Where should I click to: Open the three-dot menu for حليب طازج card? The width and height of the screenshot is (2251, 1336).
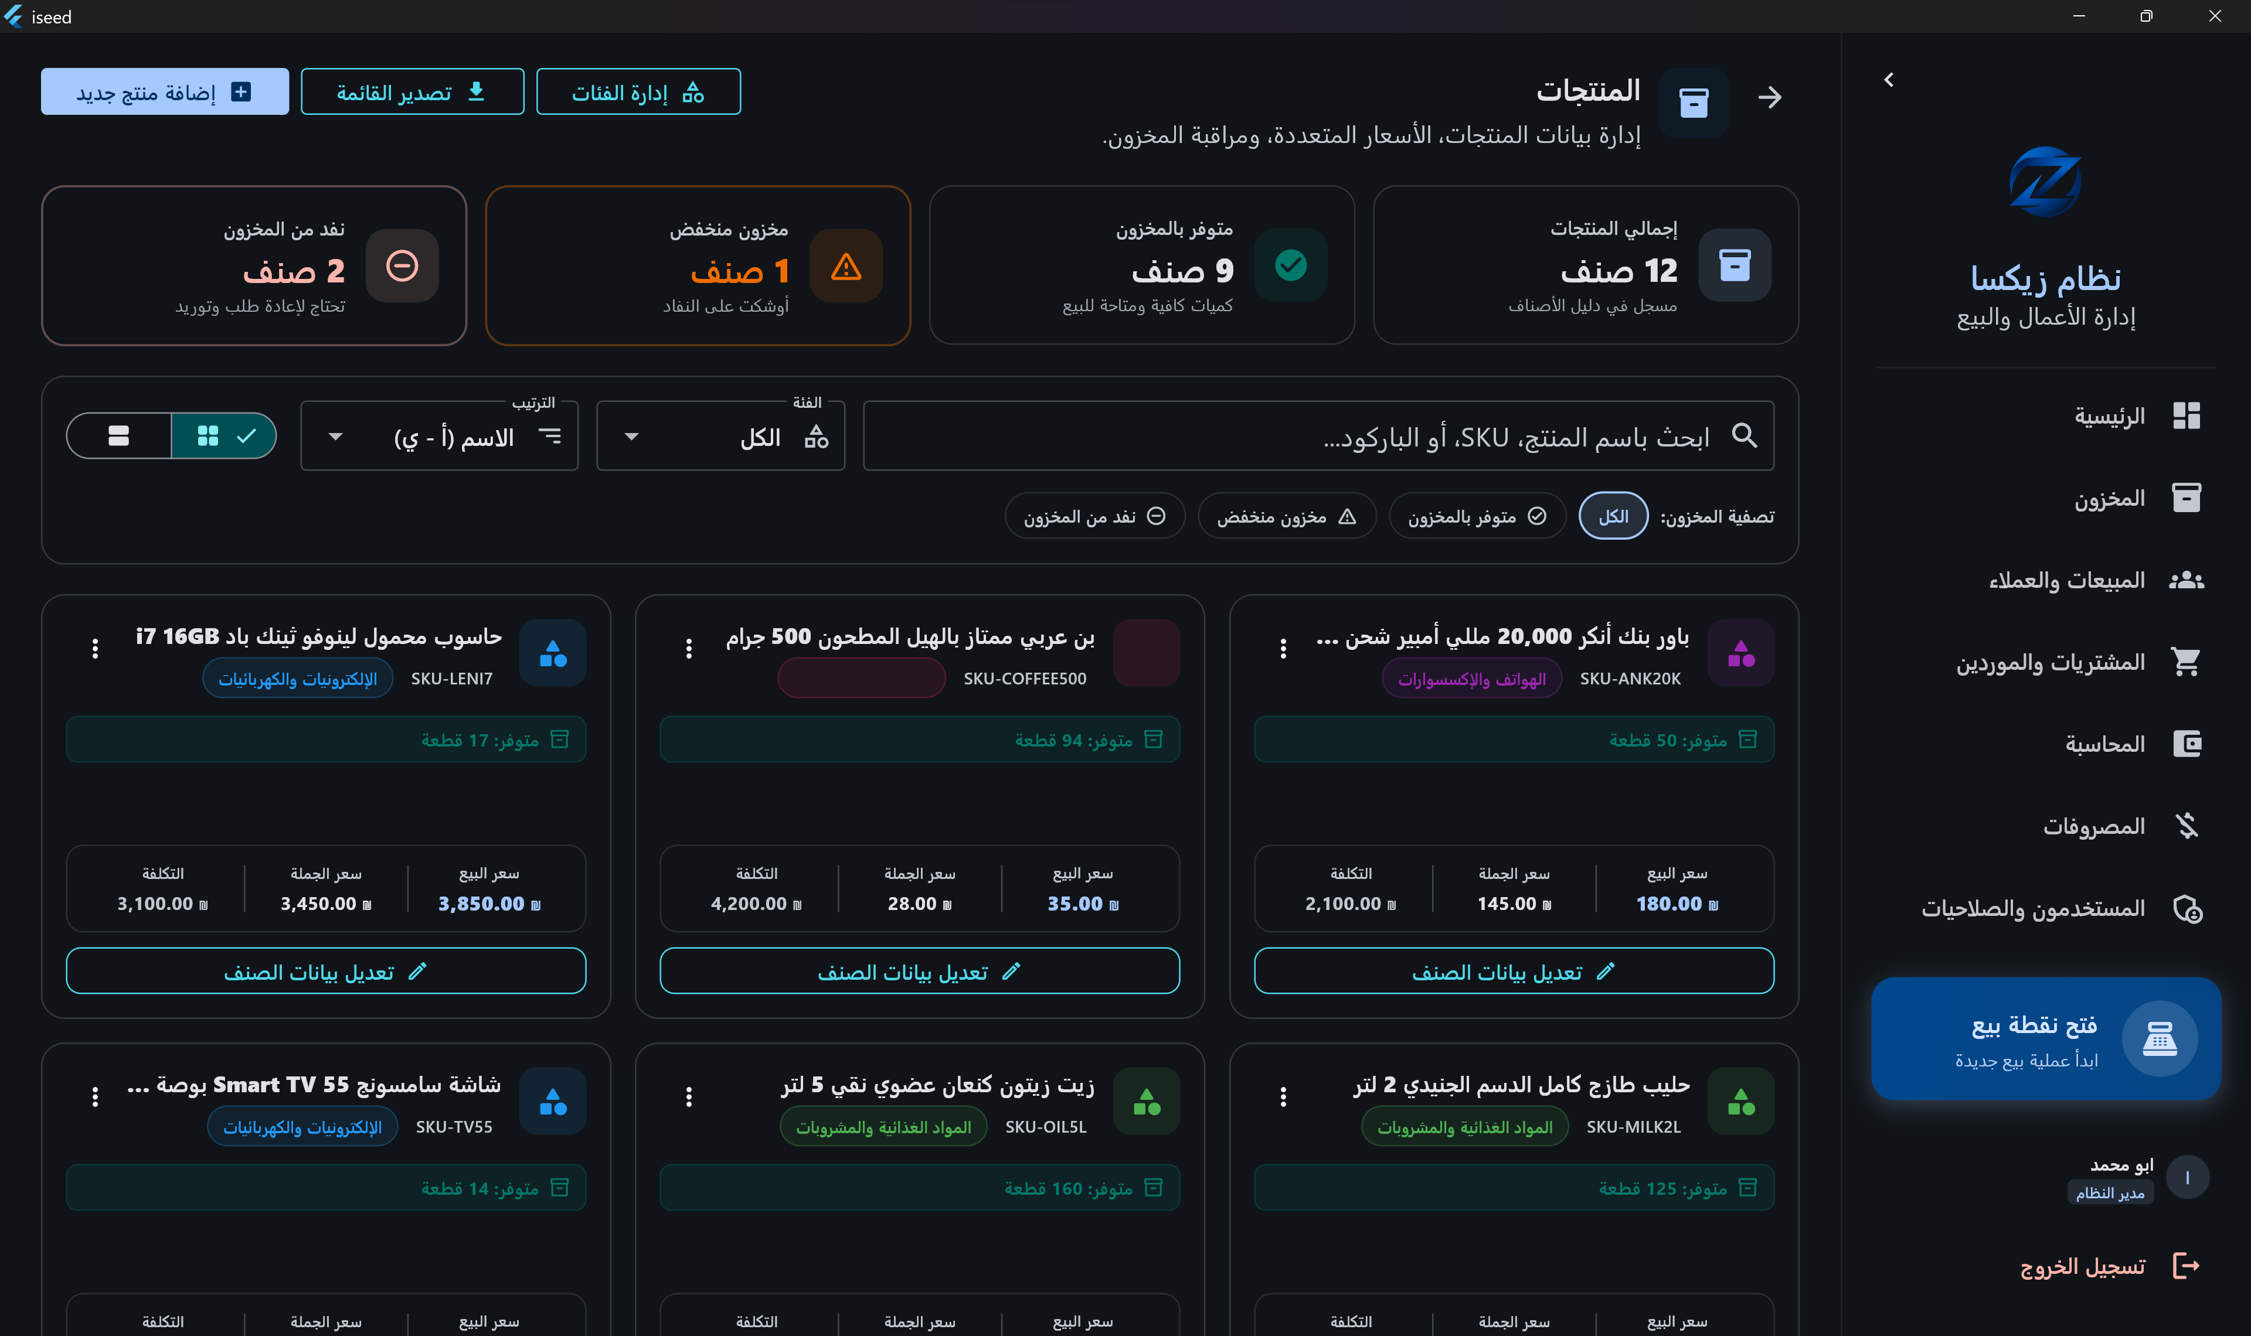1283,1096
